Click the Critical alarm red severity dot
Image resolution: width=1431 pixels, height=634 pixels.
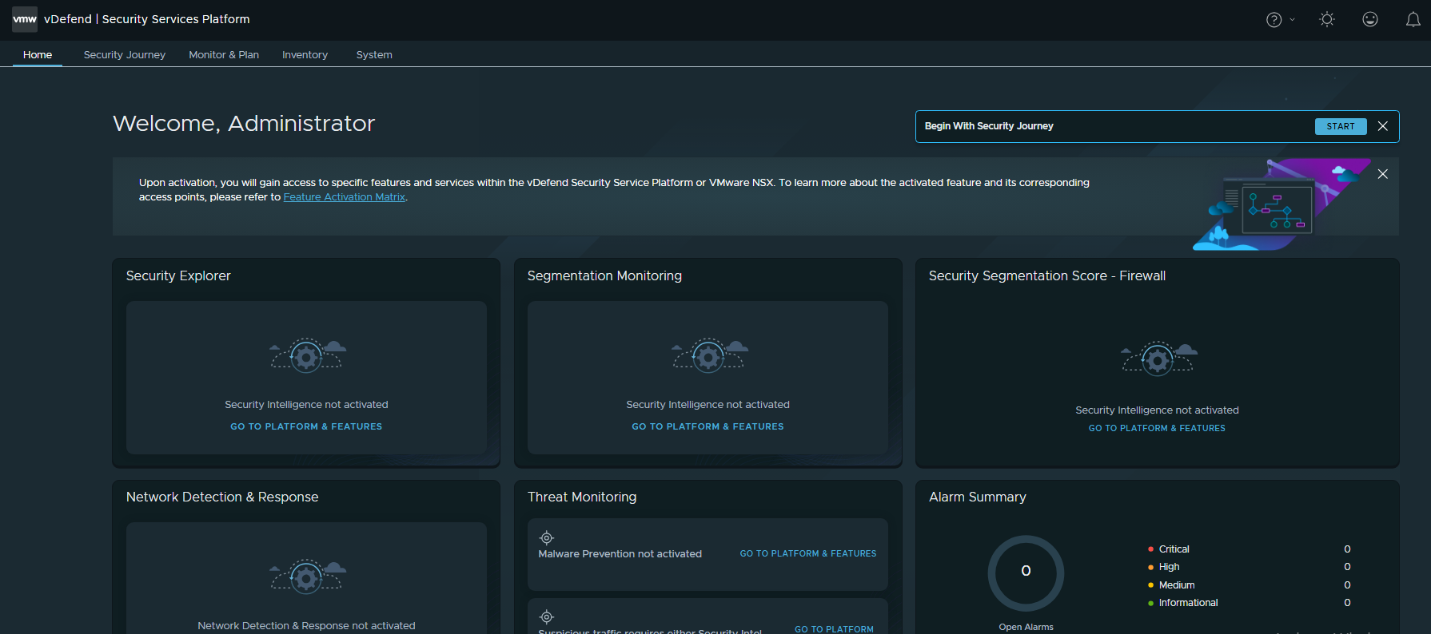point(1150,549)
